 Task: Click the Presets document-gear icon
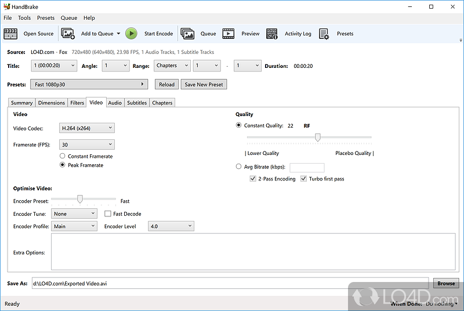tap(324, 34)
